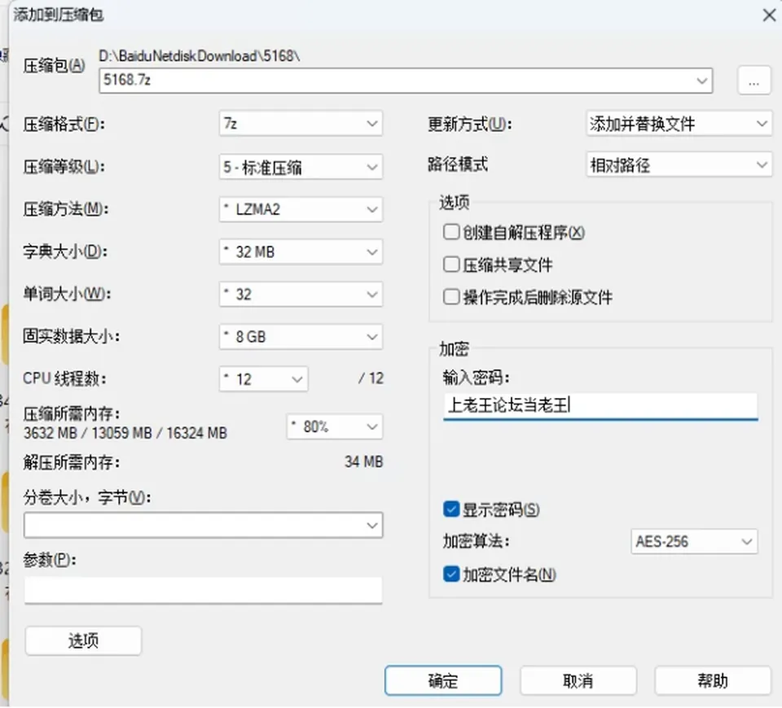Open the 加密算法 AES-256 dropdown
This screenshot has height=708, width=782.
coord(694,541)
